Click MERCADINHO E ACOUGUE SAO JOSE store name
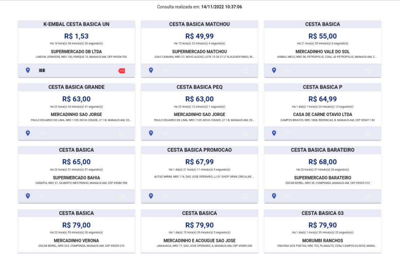Image resolution: width=400 pixels, height=254 pixels. click(200, 240)
